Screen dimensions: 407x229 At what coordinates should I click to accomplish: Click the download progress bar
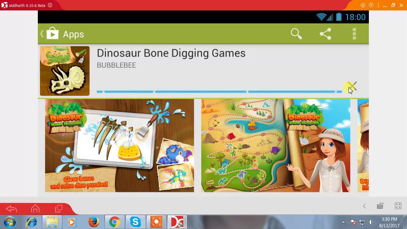tap(219, 92)
